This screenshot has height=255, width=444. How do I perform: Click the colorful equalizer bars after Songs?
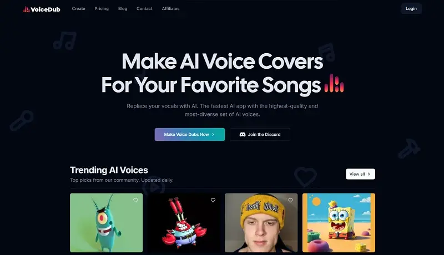[x=334, y=83]
